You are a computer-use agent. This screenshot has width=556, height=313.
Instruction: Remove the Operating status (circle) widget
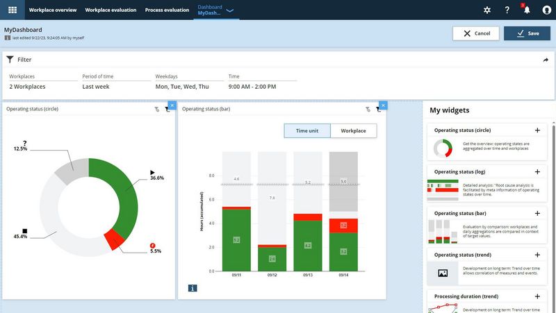tap(171, 105)
